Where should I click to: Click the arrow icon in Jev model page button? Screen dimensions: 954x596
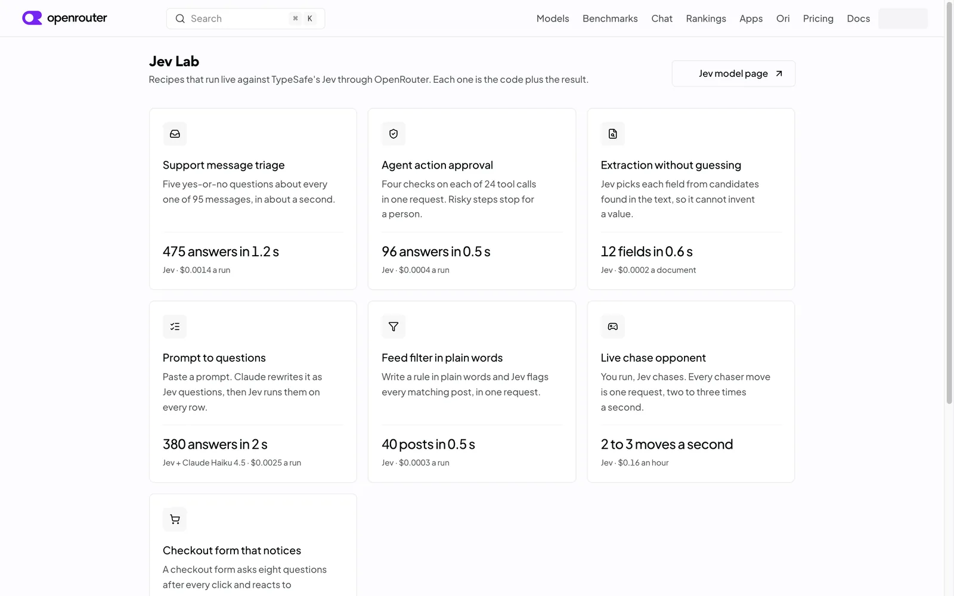[x=779, y=74]
